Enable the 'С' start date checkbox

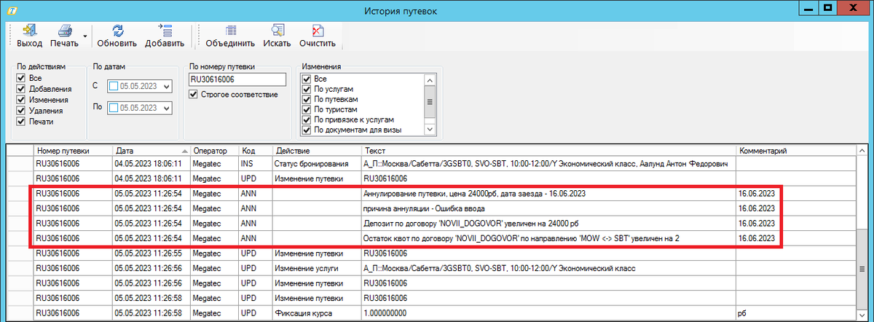pos(113,87)
